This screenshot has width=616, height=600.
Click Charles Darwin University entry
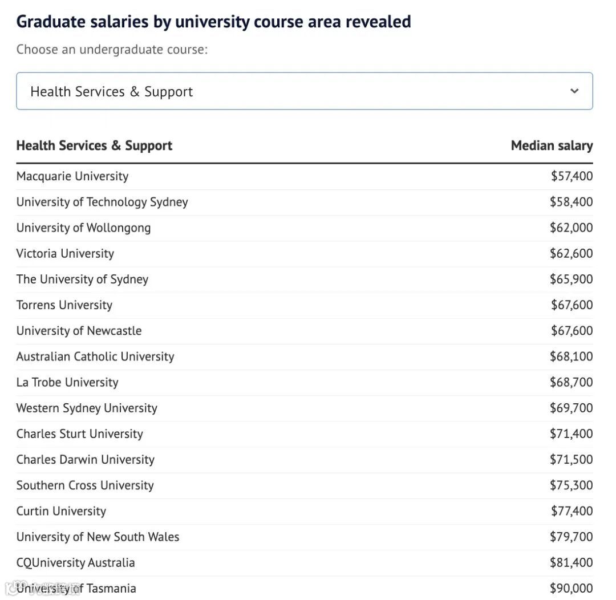(x=86, y=460)
